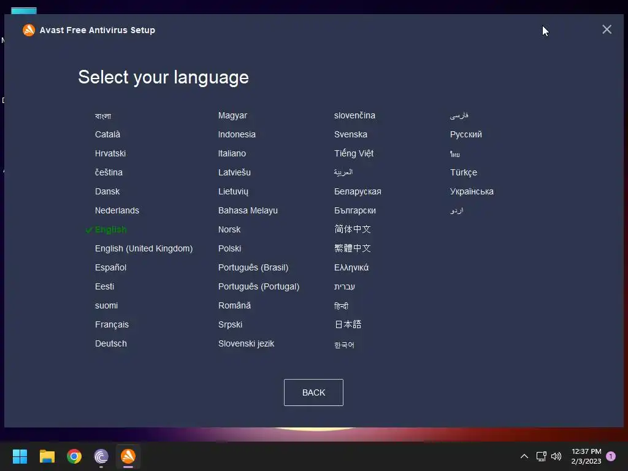Select Български language
628x471 pixels.
point(355,211)
